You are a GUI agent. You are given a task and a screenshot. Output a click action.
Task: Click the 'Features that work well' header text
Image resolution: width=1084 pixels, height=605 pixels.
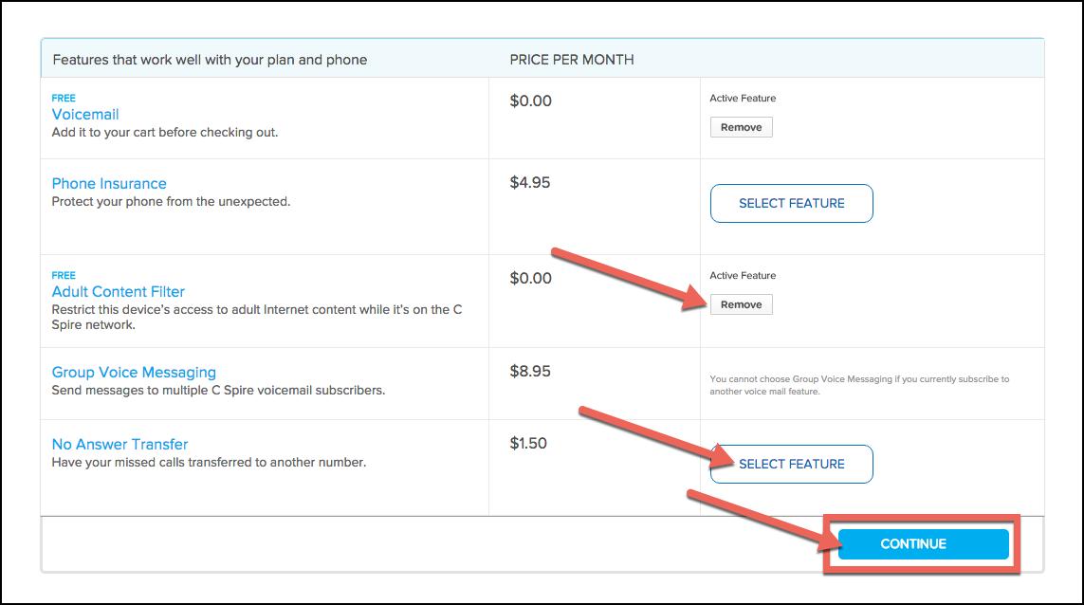click(x=210, y=60)
